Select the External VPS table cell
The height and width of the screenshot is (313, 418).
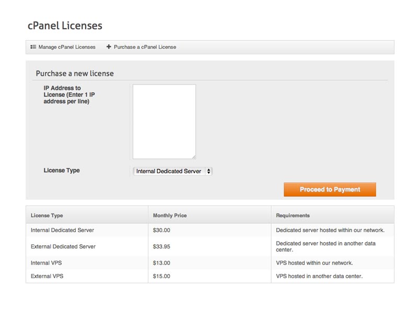[87, 276]
